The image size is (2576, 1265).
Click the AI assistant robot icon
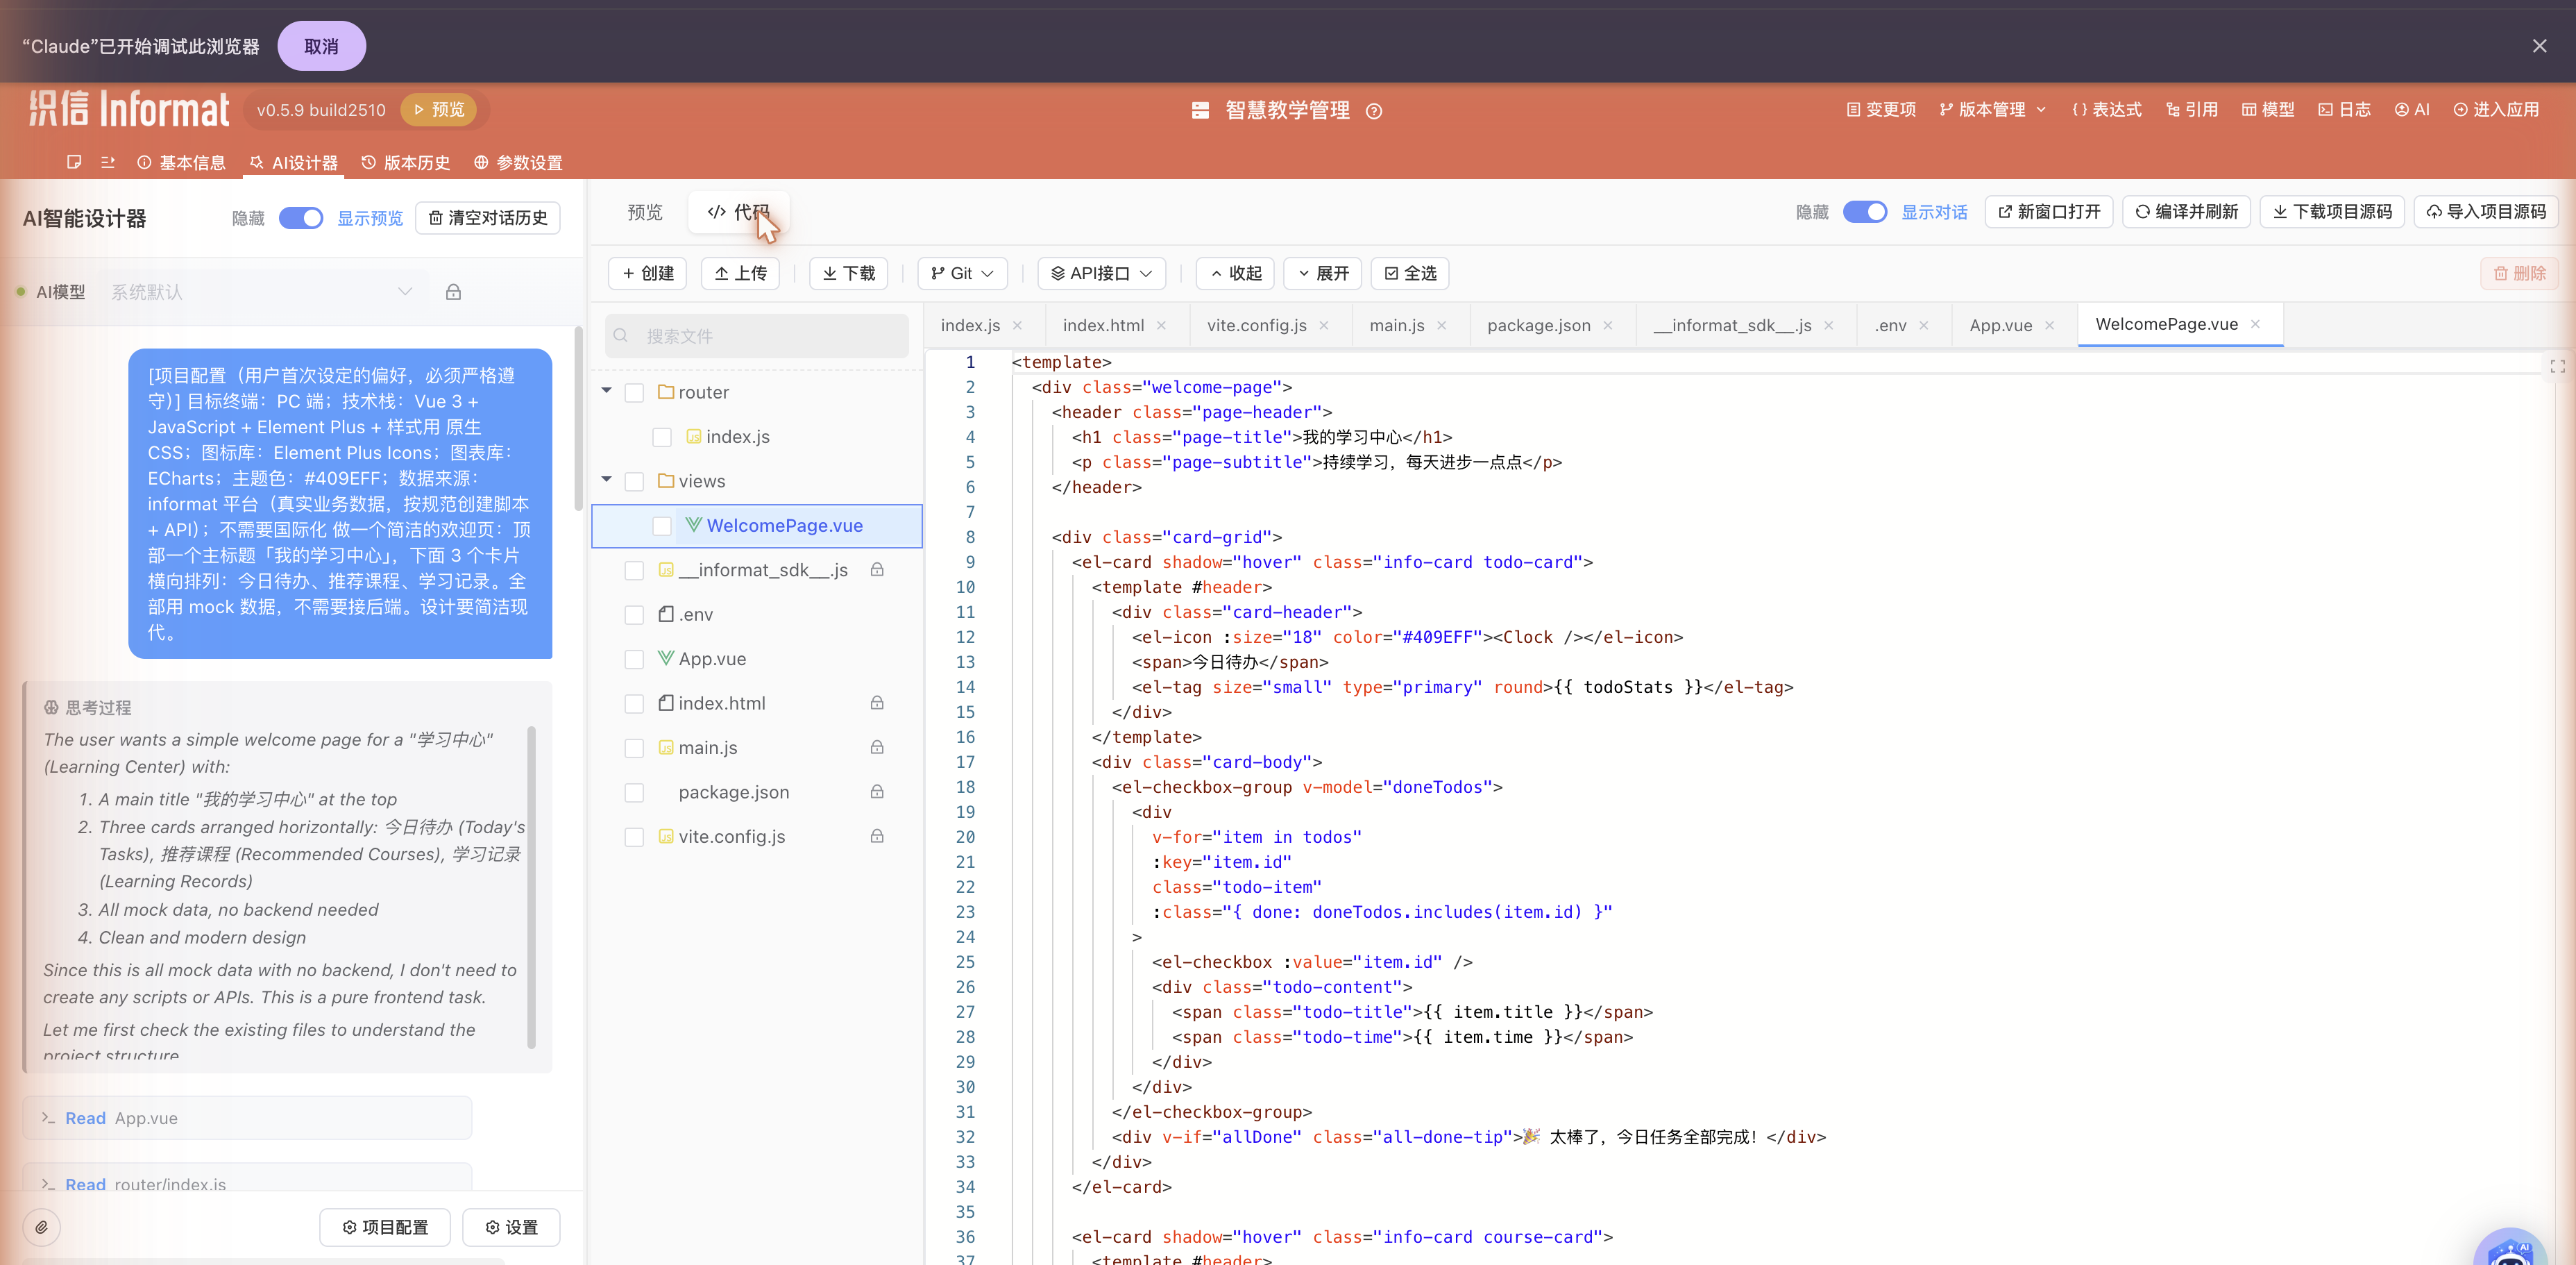click(2510, 1249)
